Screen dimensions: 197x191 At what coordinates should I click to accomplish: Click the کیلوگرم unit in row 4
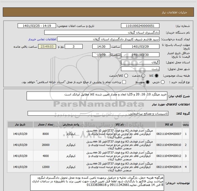(x=71, y=167)
